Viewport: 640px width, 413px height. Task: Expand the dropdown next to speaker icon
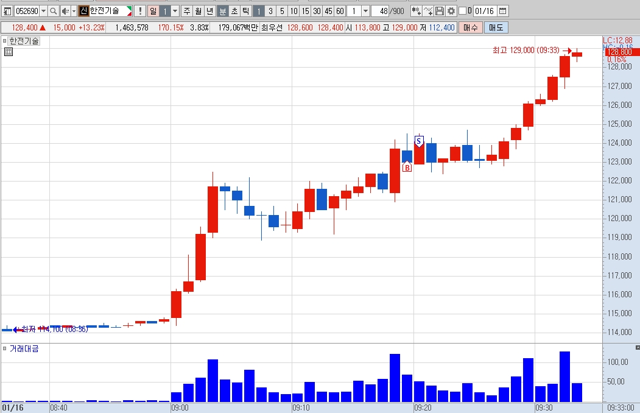(74, 11)
